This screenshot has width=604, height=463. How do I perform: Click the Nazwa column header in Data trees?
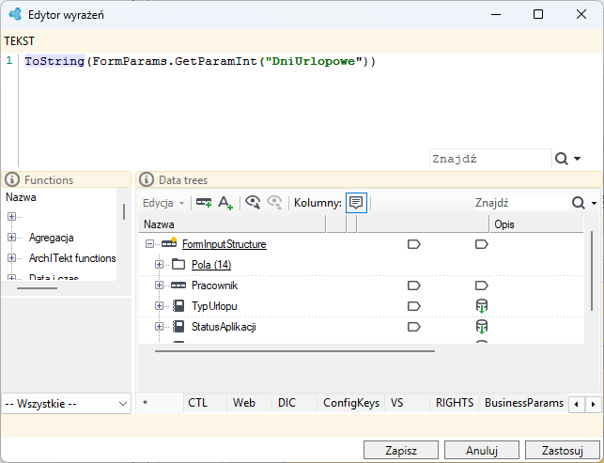click(232, 224)
